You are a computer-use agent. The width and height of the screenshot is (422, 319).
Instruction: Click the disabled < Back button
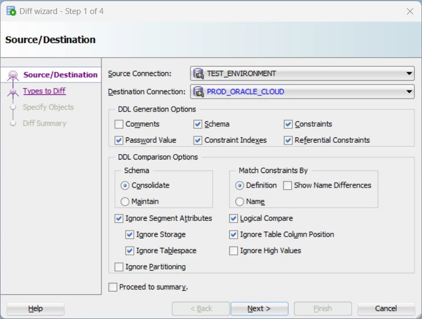201,309
